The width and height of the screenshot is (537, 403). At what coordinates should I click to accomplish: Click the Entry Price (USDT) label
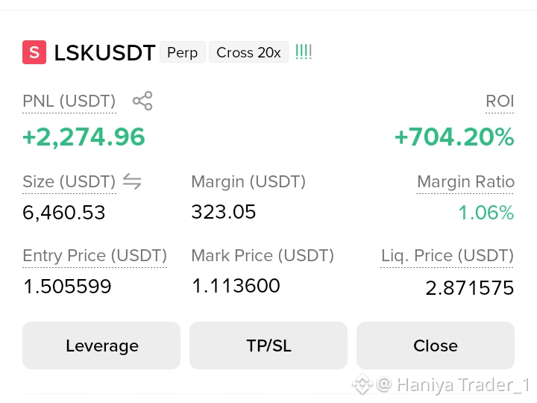(x=95, y=256)
